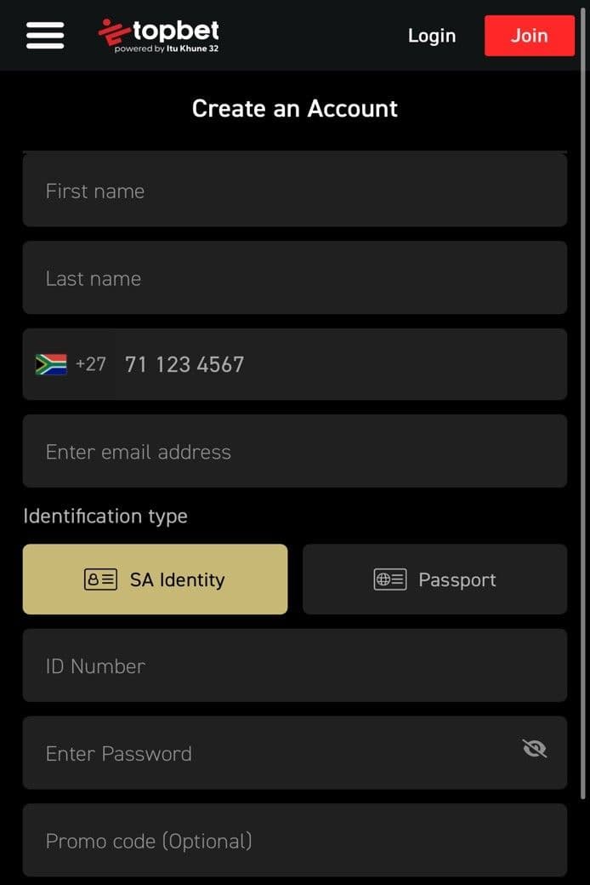Focus the First name field
This screenshot has height=885, width=590.
(x=294, y=191)
